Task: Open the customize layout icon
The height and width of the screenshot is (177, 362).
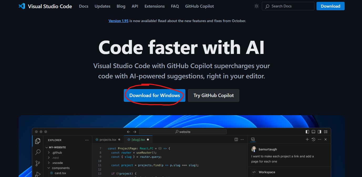Action: [326, 132]
